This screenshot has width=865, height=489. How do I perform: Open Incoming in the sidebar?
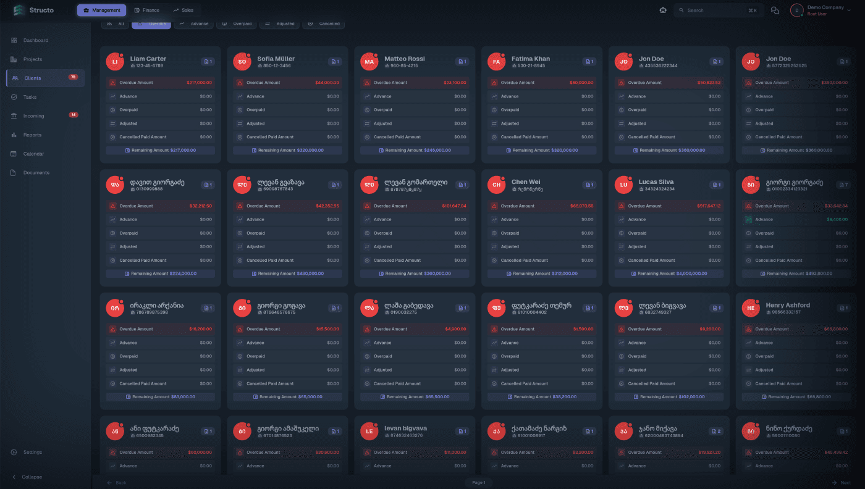click(45, 115)
